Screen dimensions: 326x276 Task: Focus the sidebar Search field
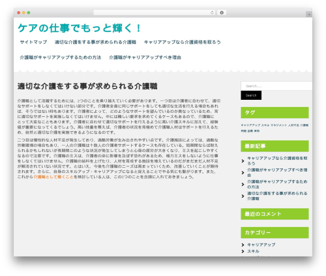click(x=276, y=86)
